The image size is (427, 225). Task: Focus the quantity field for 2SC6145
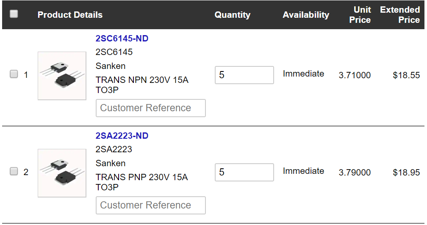244,75
